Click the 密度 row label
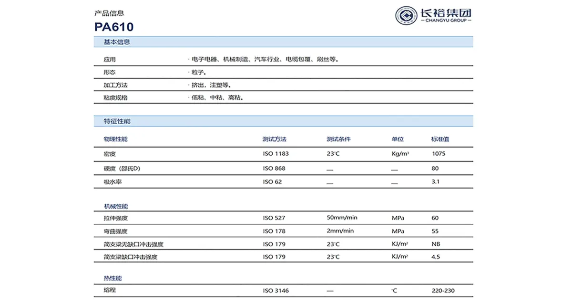Image resolution: width=572 pixels, height=300 pixels. point(110,154)
